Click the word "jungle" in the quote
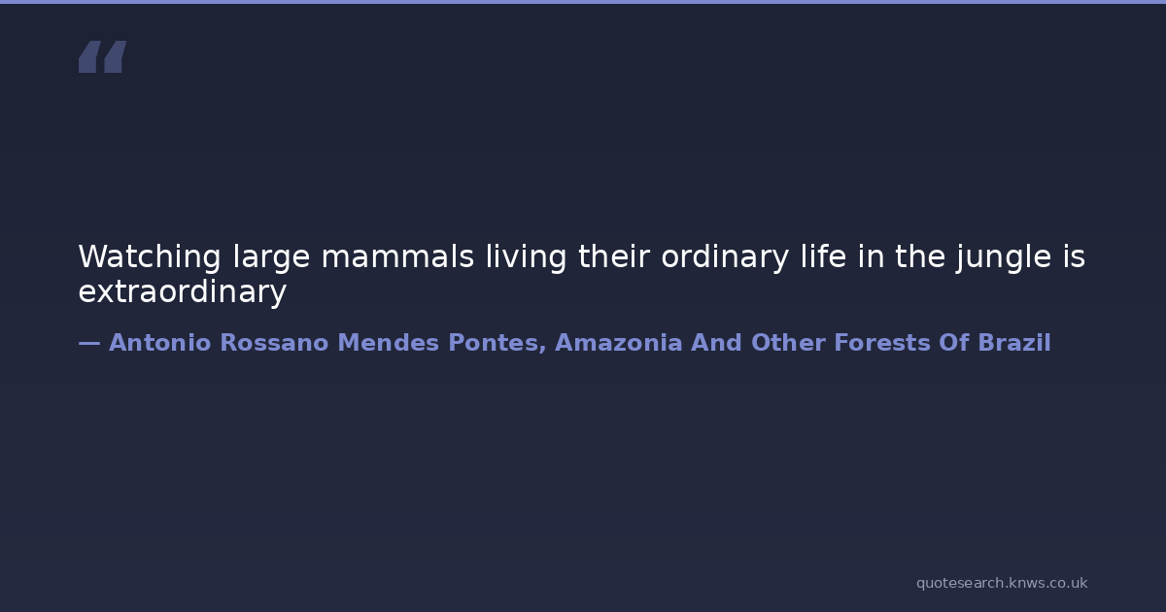 [x=992, y=257]
